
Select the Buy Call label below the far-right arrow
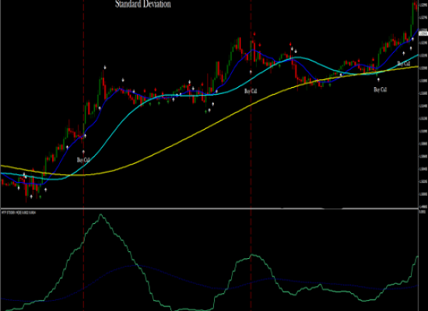click(x=404, y=64)
